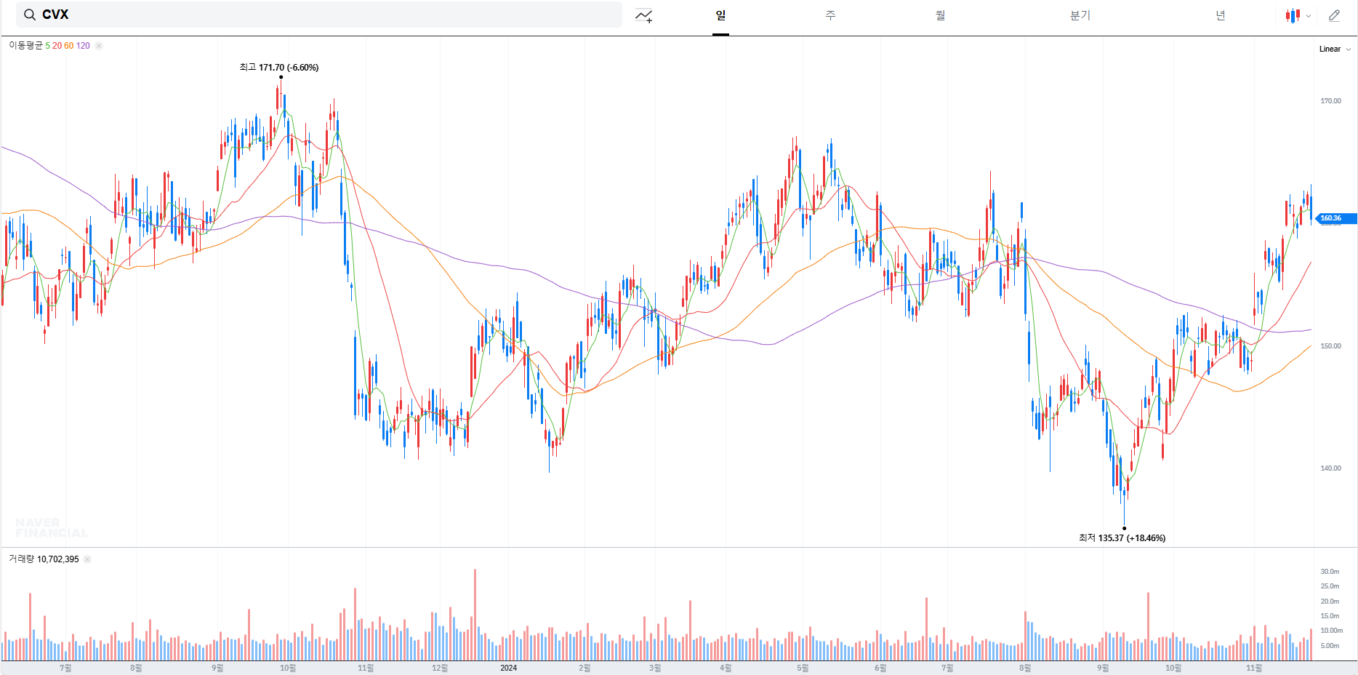Select the moving average period 60
Screen dimensions: 1358x675
click(69, 46)
